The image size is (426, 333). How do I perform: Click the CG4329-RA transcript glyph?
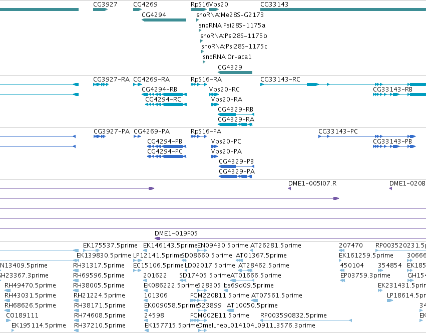pyautogui.click(x=235, y=124)
